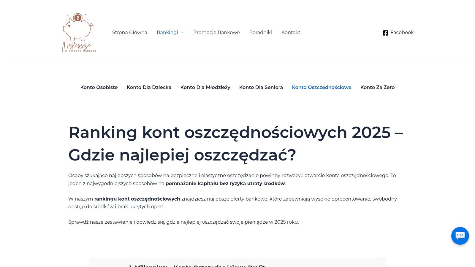Viewport: 475px width, 267px height.
Task: Open the Konto Za Zero ranking
Action: 377,87
